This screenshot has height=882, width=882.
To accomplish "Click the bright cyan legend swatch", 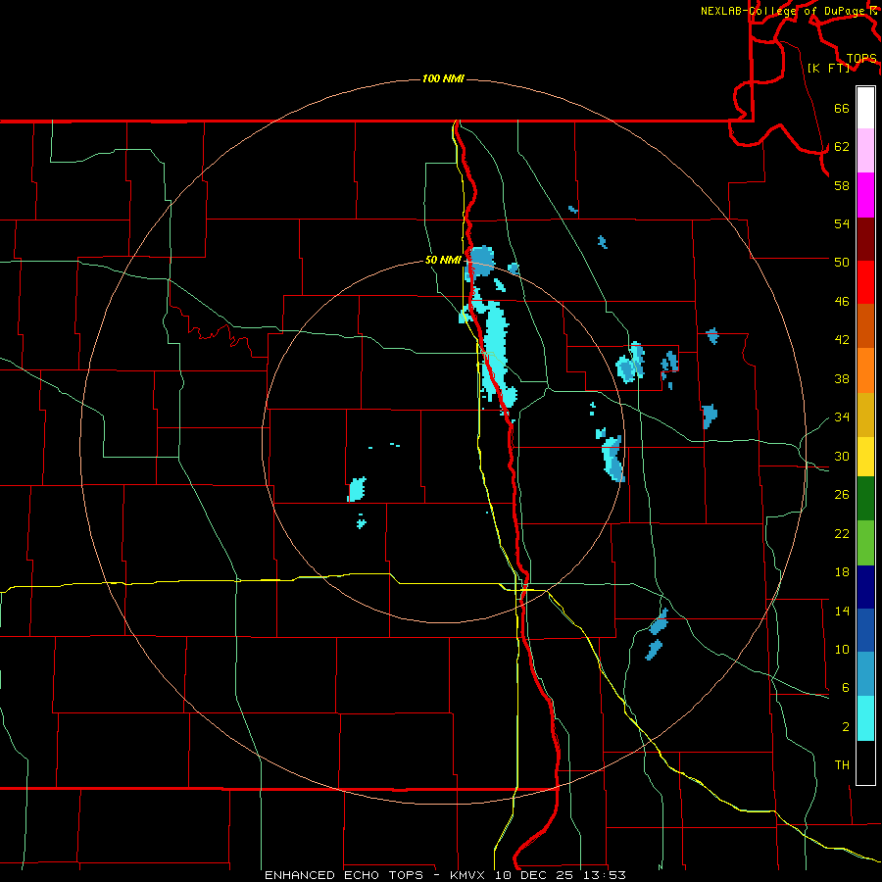I will click(x=865, y=718).
